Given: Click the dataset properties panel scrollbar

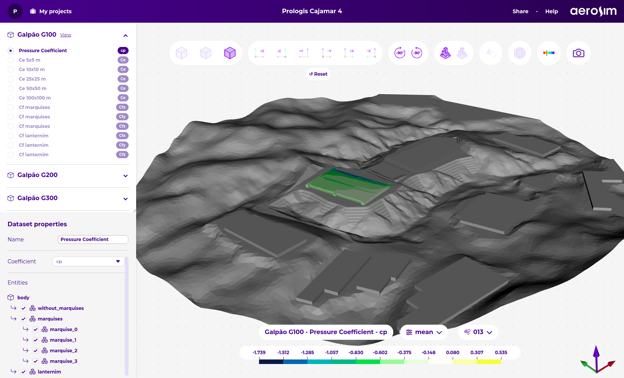Looking at the screenshot, I should pos(127,316).
